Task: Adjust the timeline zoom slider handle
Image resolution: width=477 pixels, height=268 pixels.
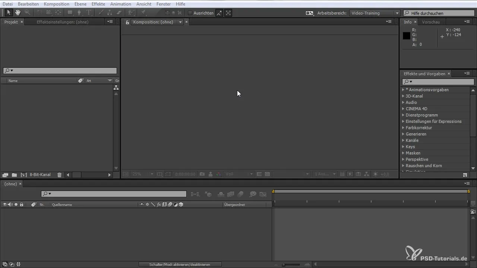Action: [x=284, y=264]
